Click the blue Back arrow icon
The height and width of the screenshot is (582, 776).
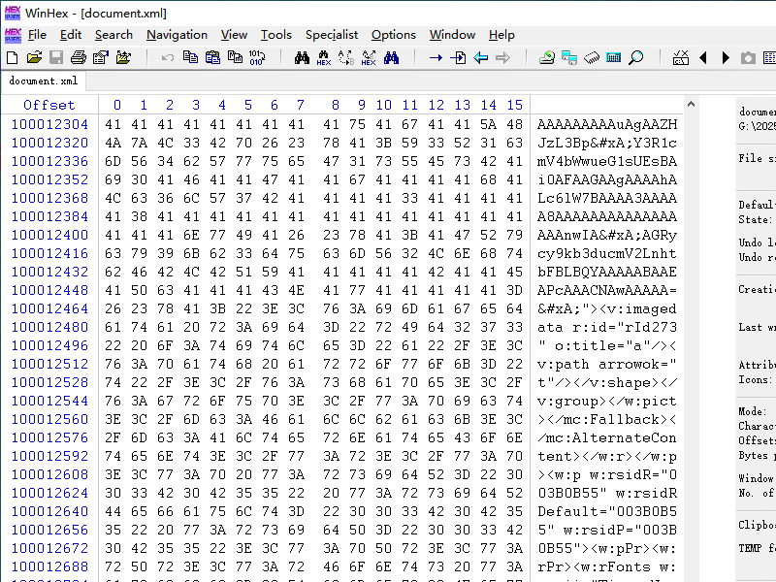click(480, 58)
